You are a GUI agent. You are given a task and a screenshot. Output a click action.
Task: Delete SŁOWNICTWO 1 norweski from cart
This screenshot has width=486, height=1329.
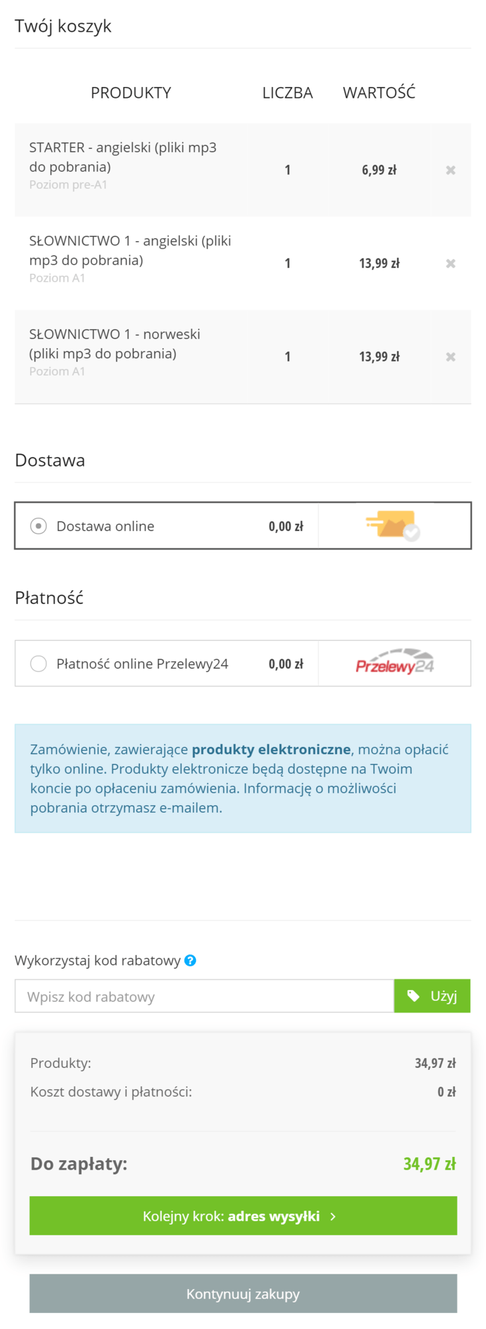(x=451, y=357)
